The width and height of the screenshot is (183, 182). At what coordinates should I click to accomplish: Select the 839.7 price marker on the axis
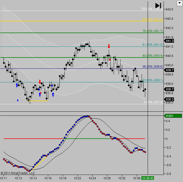click(x=169, y=70)
